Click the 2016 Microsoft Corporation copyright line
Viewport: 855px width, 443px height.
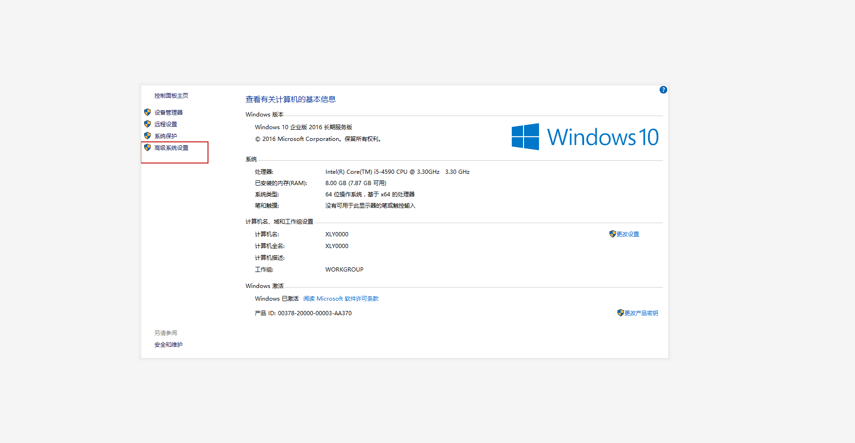click(319, 139)
